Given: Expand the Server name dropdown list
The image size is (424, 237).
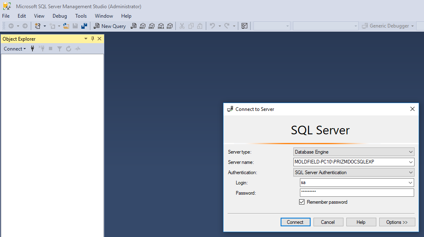Looking at the screenshot, I should tap(411, 162).
